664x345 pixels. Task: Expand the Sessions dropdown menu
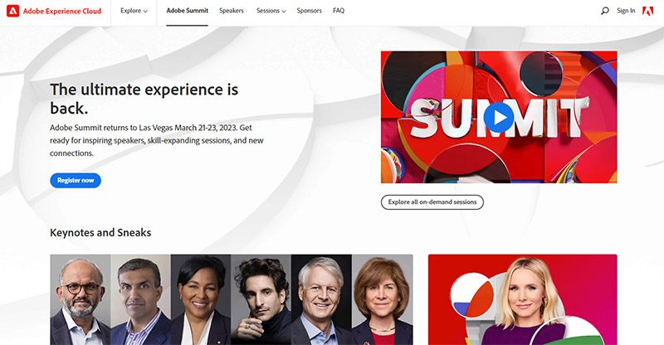[x=271, y=11]
